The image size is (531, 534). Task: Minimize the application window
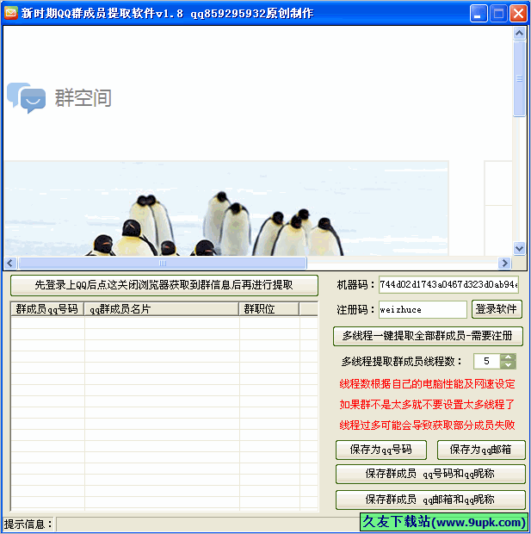[x=479, y=14]
